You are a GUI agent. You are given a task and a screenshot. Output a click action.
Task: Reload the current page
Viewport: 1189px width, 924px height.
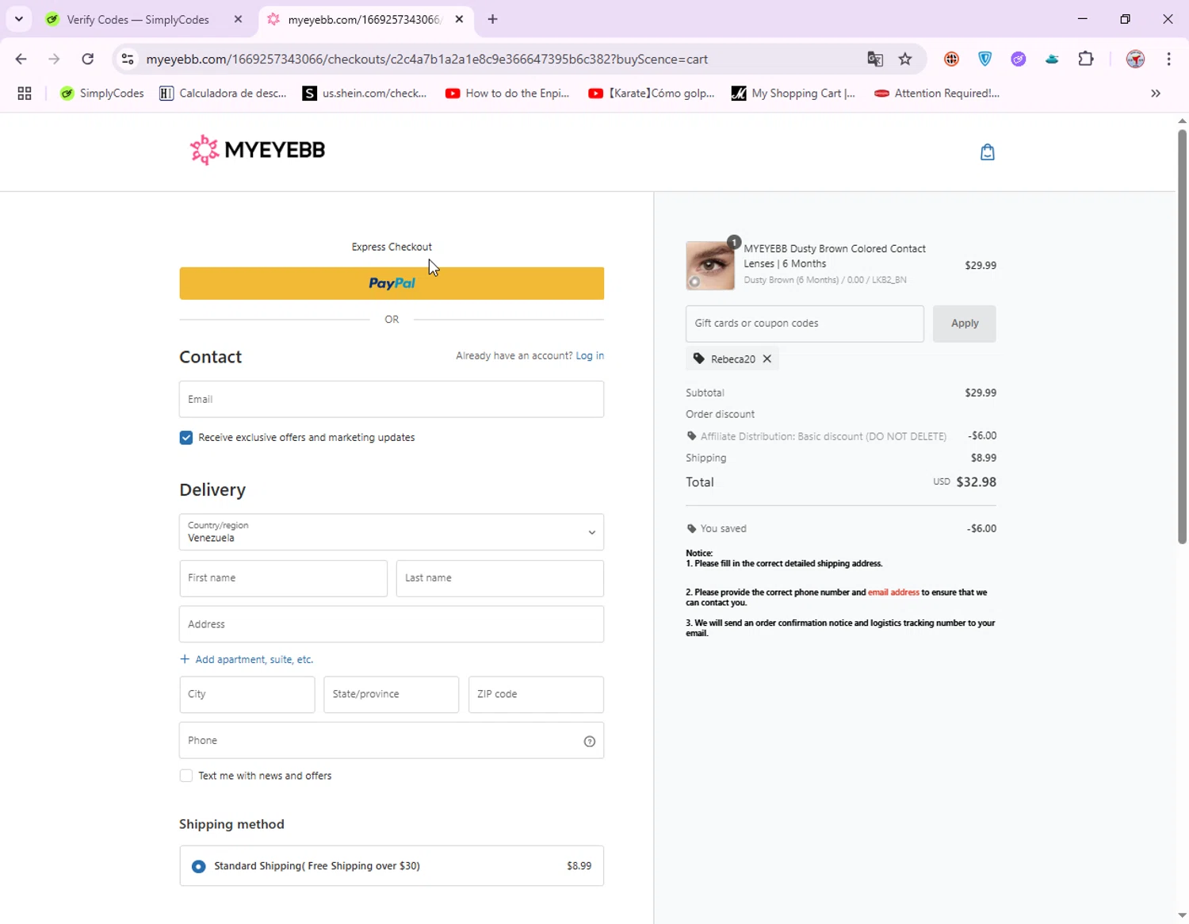pyautogui.click(x=88, y=59)
